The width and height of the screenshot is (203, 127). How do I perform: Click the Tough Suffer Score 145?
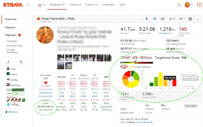pos(183,29)
